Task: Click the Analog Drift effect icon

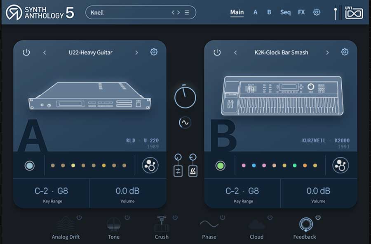Action: click(66, 224)
